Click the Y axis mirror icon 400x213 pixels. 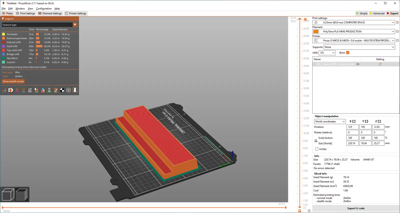(x=366, y=121)
